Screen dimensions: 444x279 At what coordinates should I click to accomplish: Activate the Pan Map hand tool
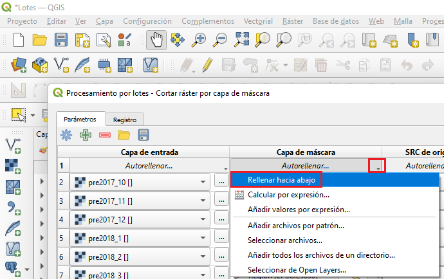pyautogui.click(x=156, y=40)
